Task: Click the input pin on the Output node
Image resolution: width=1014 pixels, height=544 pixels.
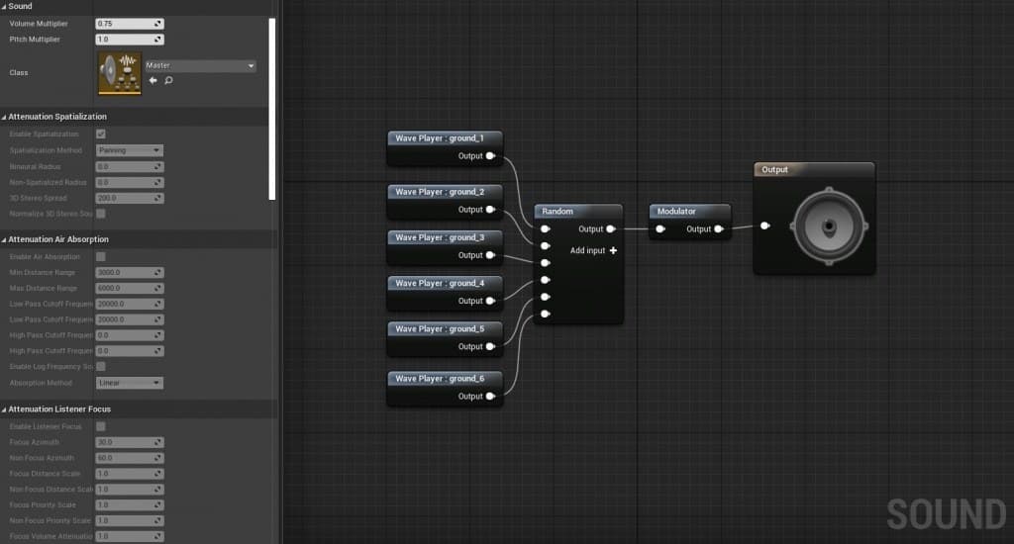Action: click(x=765, y=226)
